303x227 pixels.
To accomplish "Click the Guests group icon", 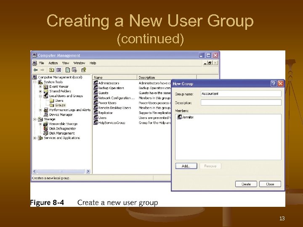I will (96, 93).
